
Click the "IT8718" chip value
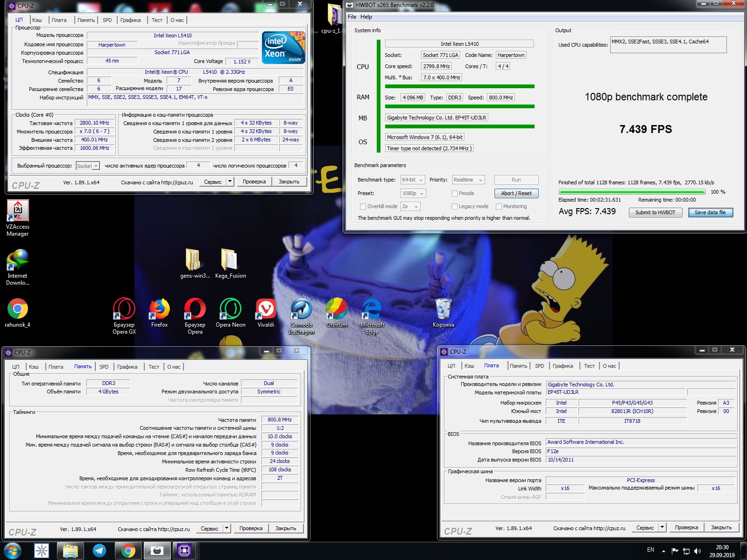pos(632,421)
